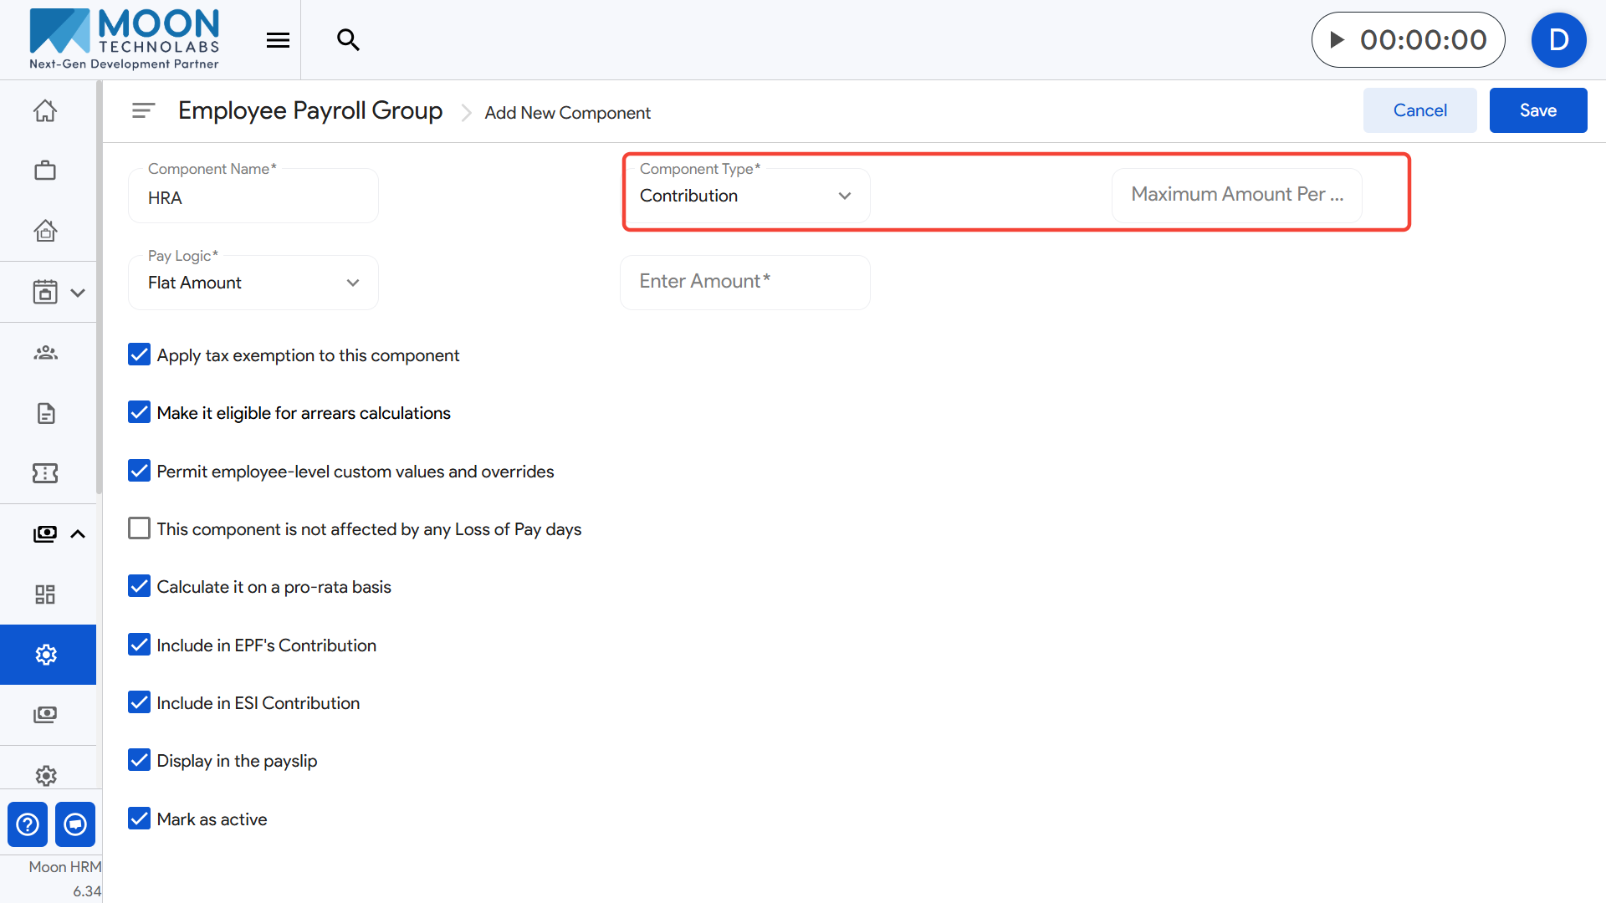1606x903 pixels.
Task: Click the Enter Amount input field
Action: click(744, 282)
